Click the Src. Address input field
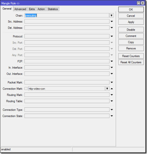Image resolution: width=147 pixels, height=154 pixels. coord(67,22)
